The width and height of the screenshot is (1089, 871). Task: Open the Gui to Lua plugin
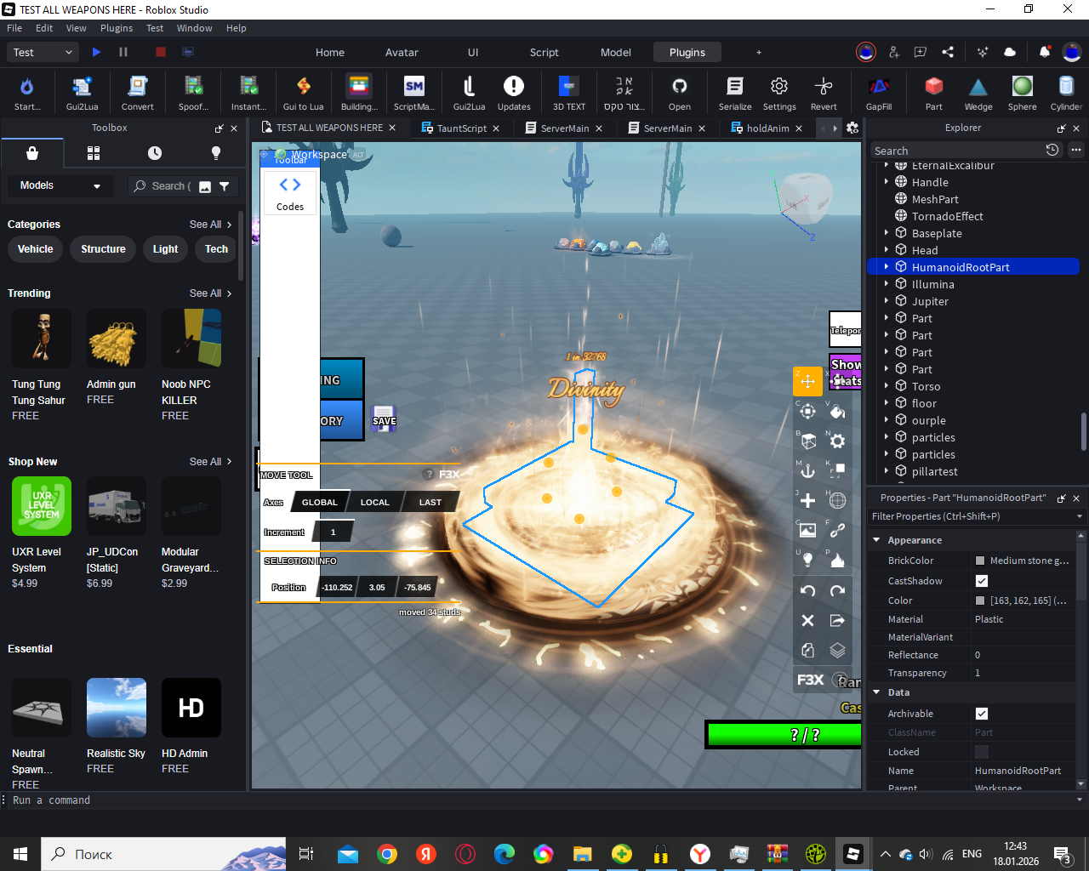tap(303, 93)
